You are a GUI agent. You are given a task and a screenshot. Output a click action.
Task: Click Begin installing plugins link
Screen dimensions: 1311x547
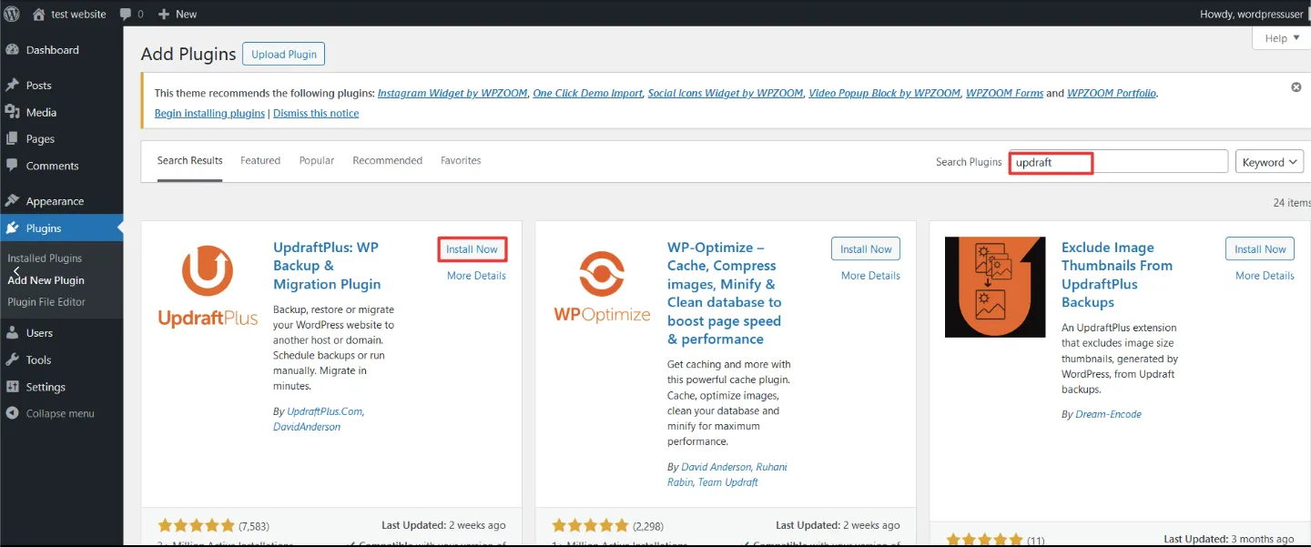[209, 113]
